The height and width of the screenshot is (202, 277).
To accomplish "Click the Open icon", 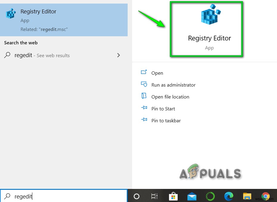I will coord(144,72).
